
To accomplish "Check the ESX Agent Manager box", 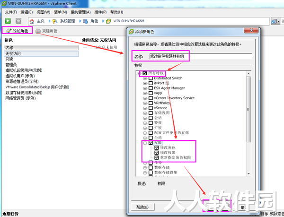I will point(151,88).
